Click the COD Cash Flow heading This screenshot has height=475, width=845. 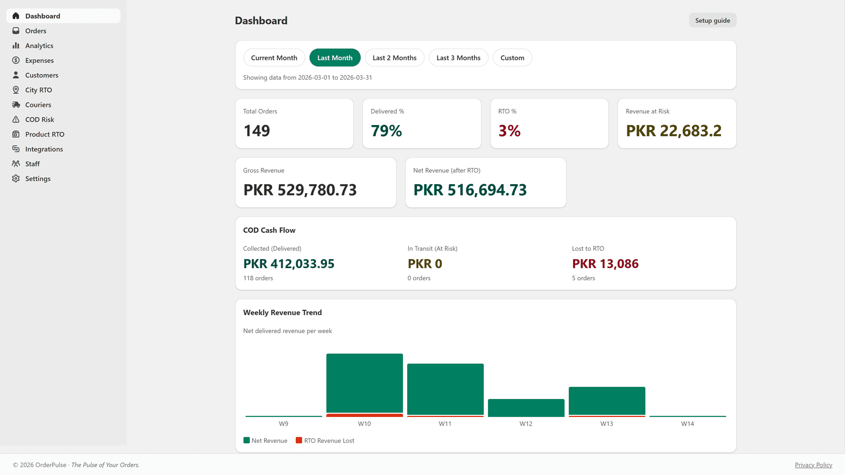[x=269, y=230]
